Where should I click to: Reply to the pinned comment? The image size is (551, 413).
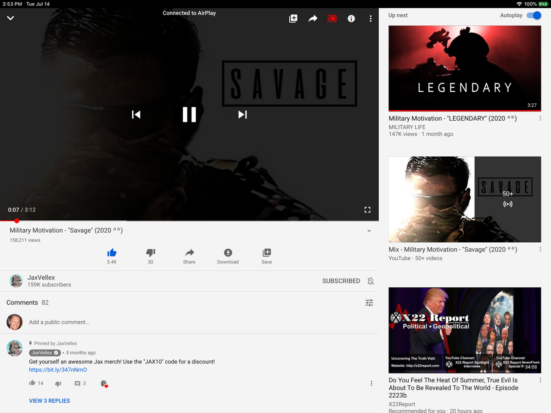click(x=77, y=384)
